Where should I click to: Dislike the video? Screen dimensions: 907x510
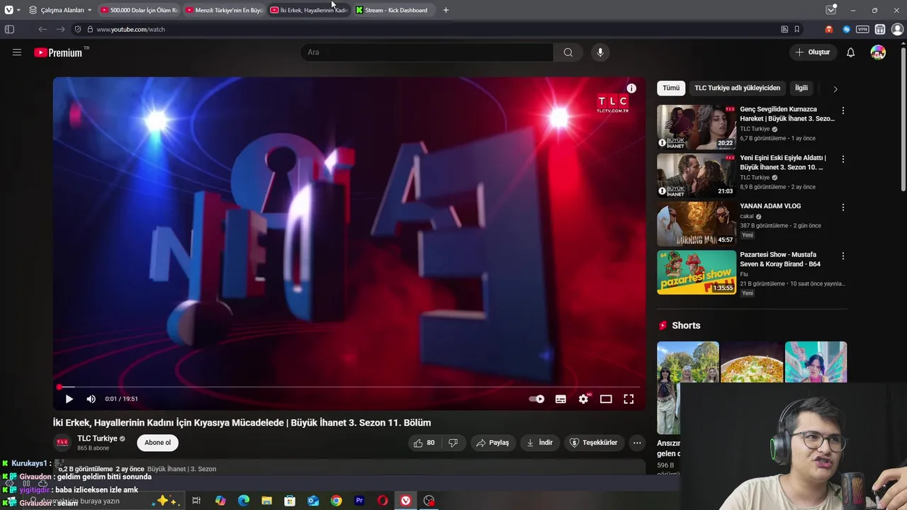453,443
